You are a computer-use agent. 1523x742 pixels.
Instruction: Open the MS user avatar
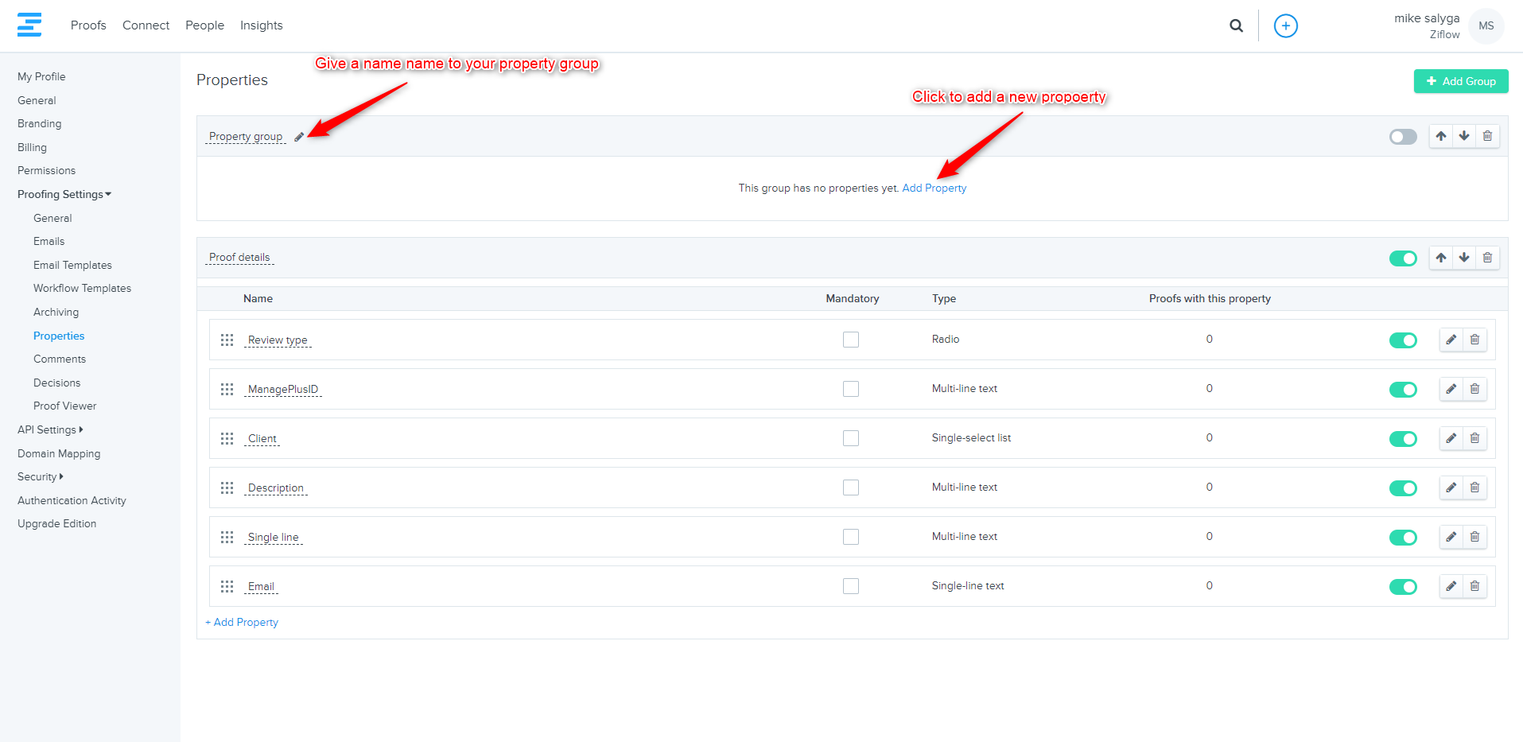pos(1486,25)
